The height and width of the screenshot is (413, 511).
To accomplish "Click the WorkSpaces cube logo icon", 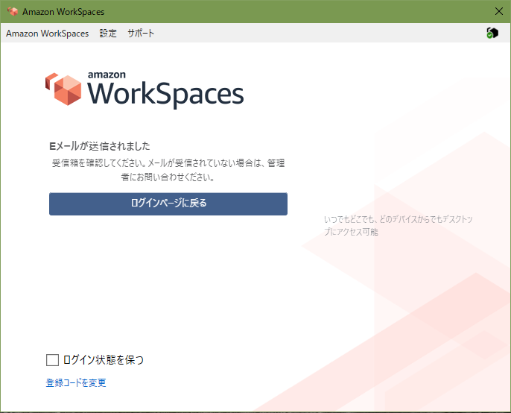I will 63,89.
